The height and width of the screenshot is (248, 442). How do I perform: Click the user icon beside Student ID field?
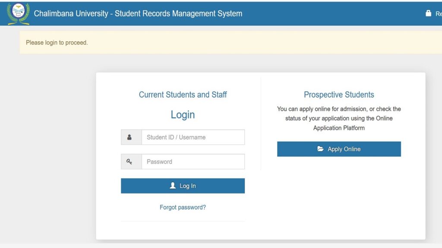[x=129, y=137]
